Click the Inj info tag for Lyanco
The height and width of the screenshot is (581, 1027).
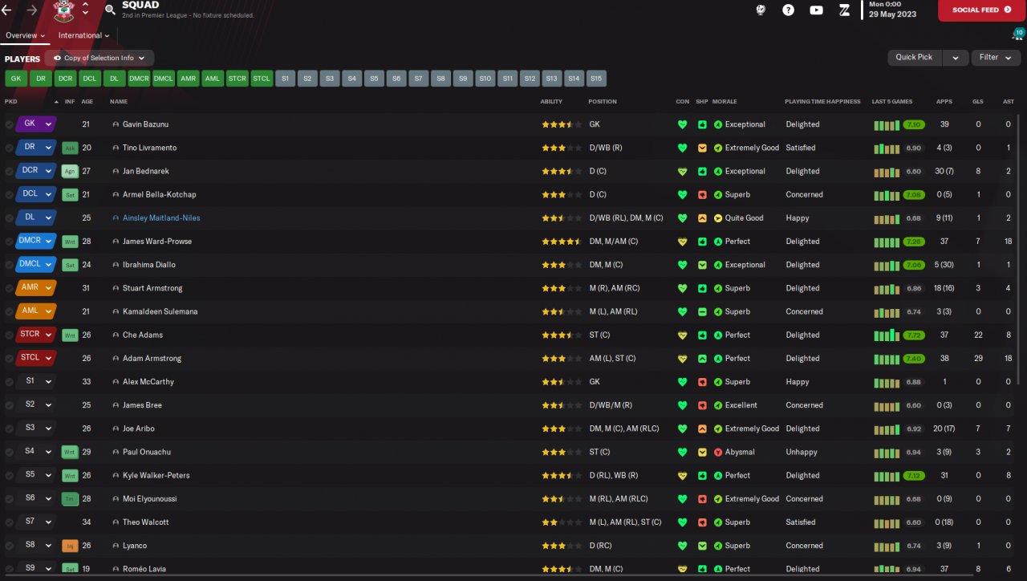70,546
